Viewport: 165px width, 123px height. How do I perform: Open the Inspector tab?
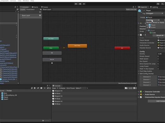(x=143, y=7)
